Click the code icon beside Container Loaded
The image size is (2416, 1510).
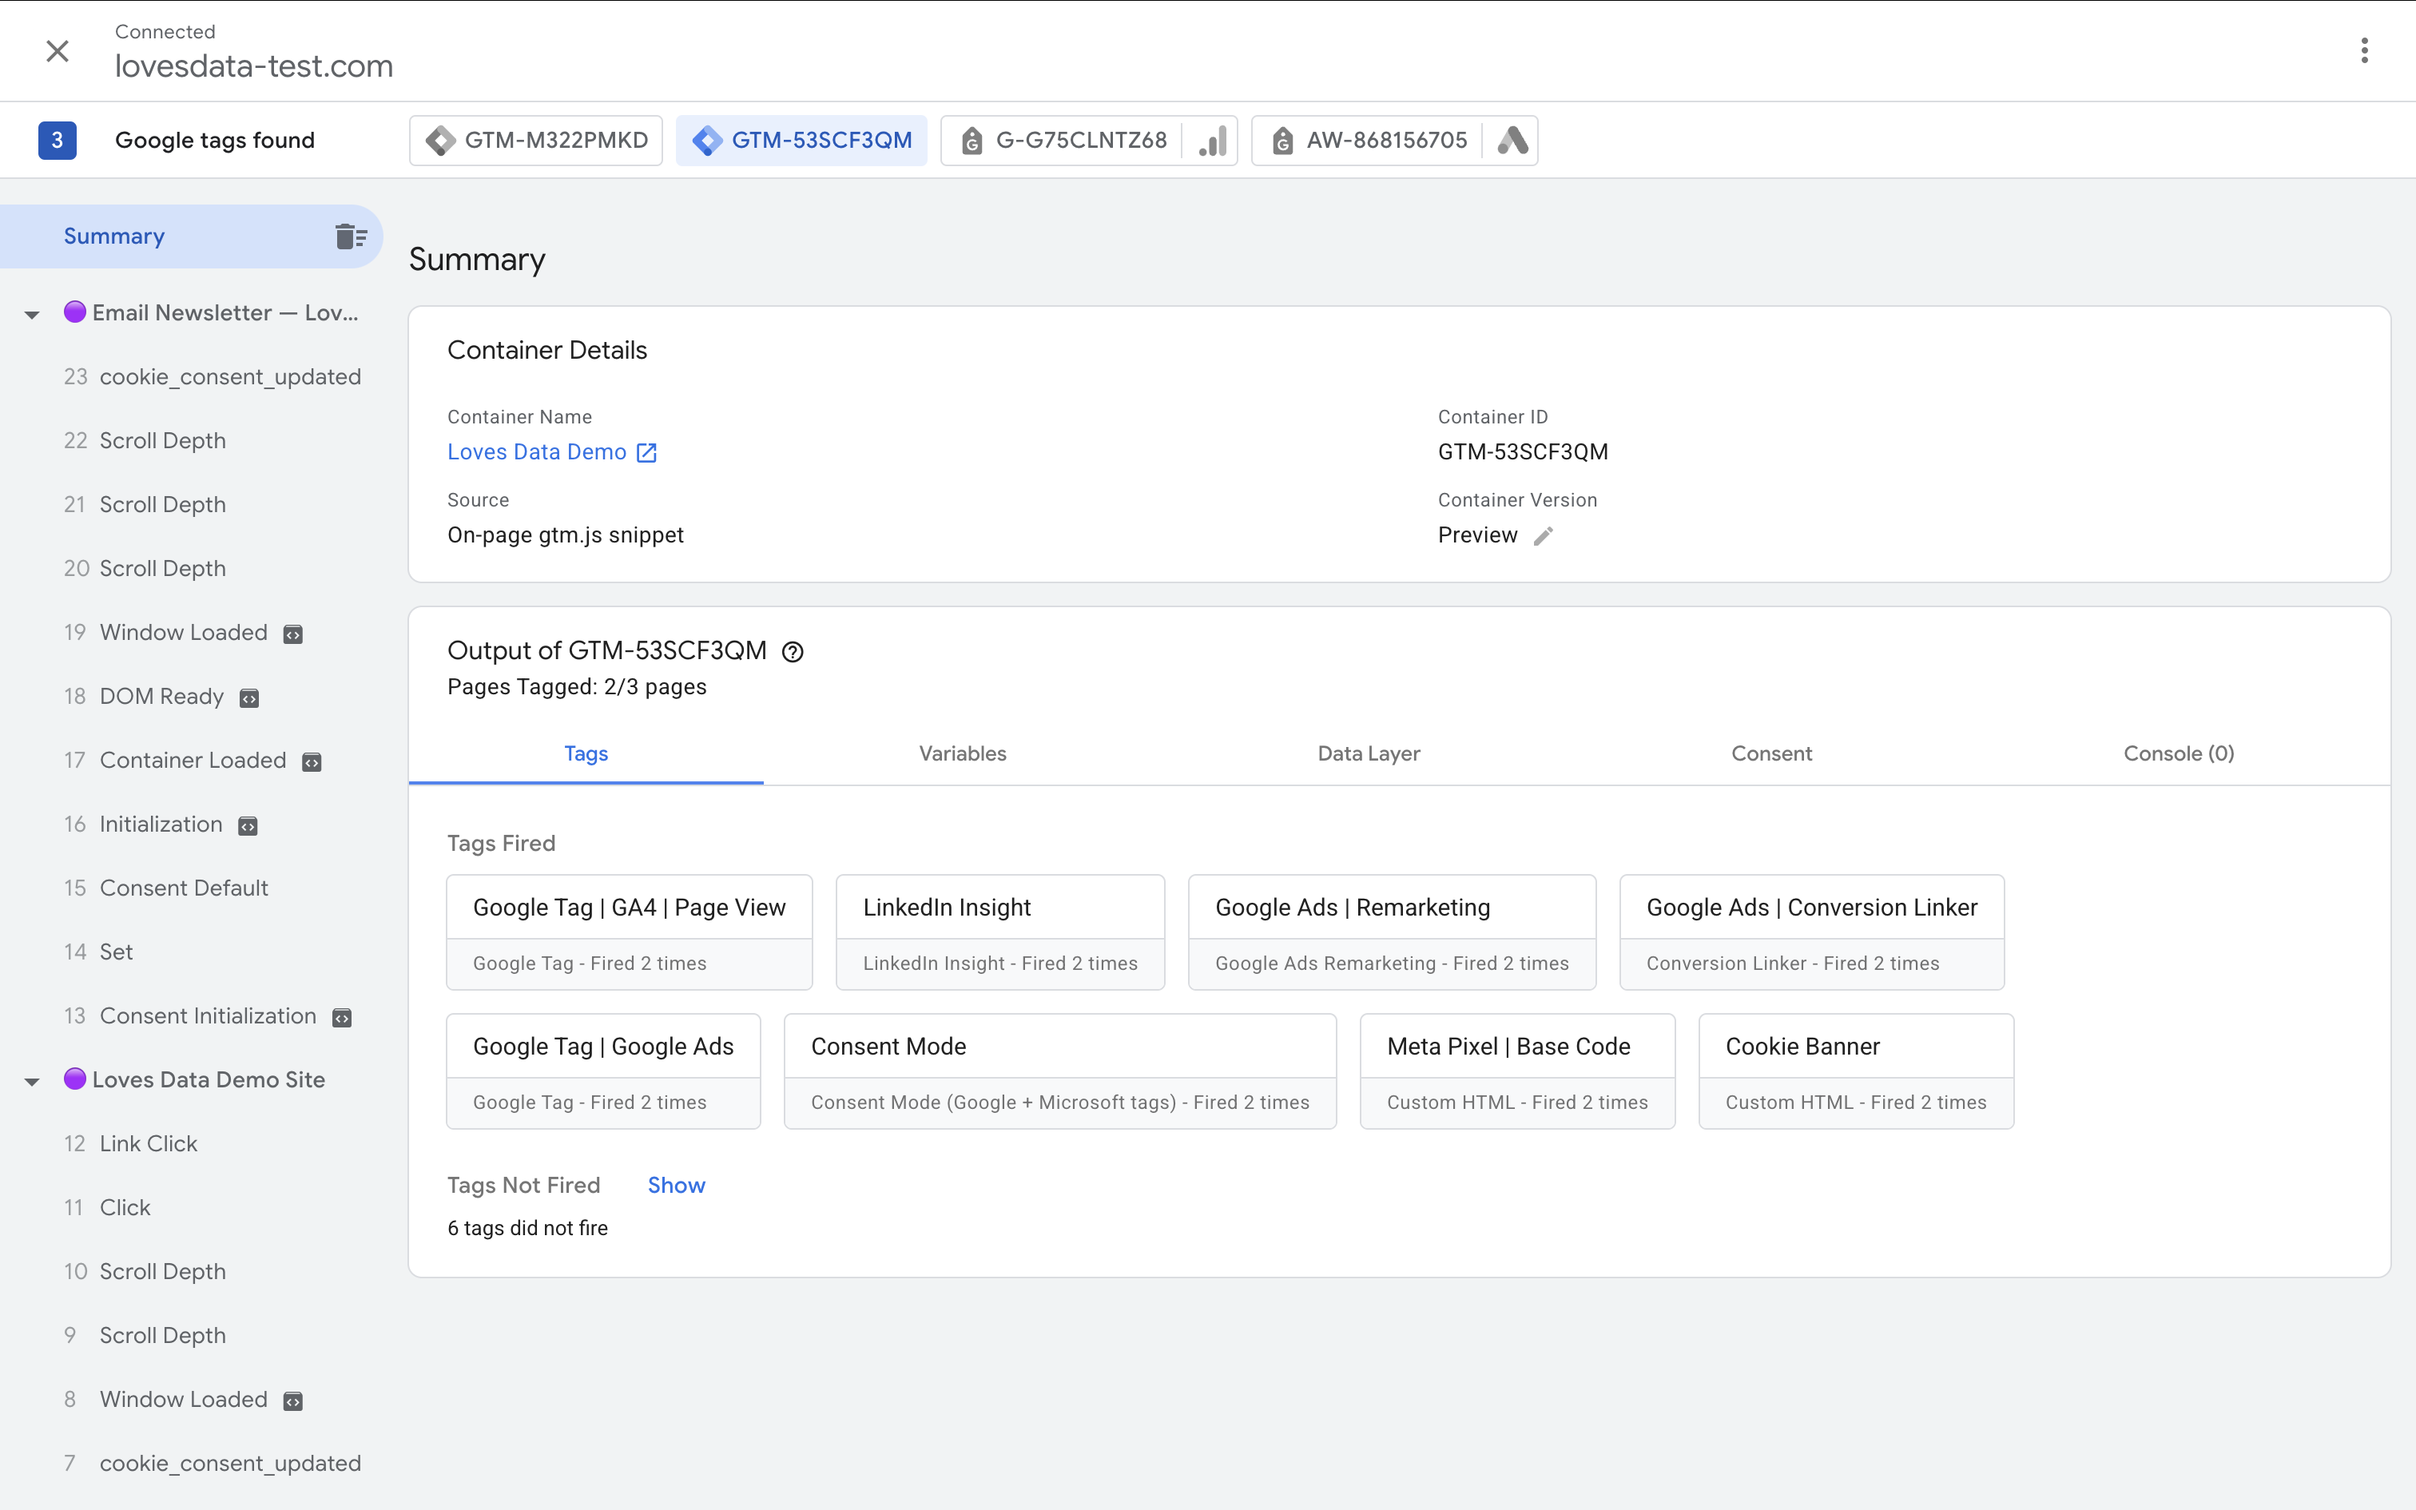tap(312, 762)
